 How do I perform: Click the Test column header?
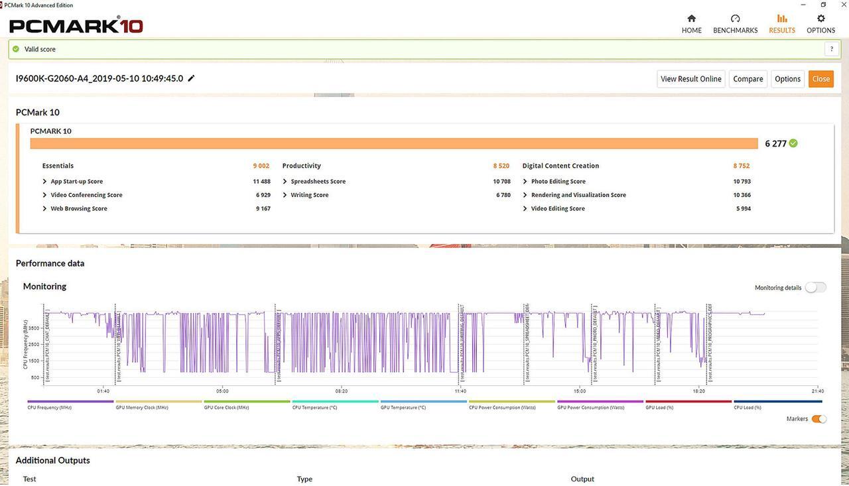click(30, 479)
